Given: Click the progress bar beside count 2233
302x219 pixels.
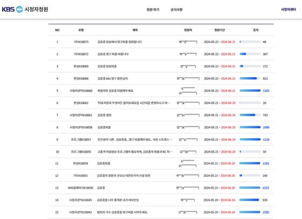Looking at the screenshot, I should (x=250, y=188).
